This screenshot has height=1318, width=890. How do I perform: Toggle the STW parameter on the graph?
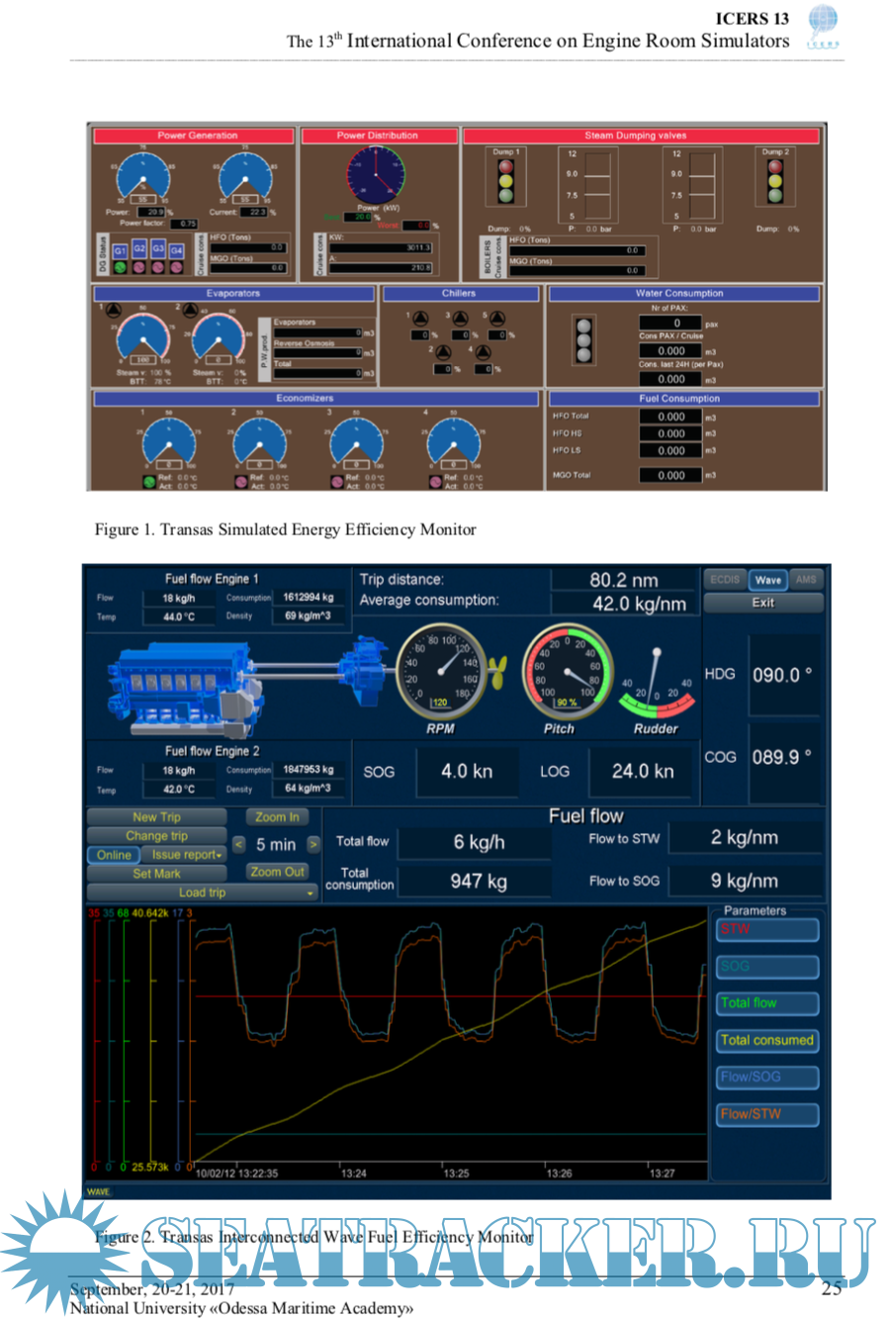[767, 929]
